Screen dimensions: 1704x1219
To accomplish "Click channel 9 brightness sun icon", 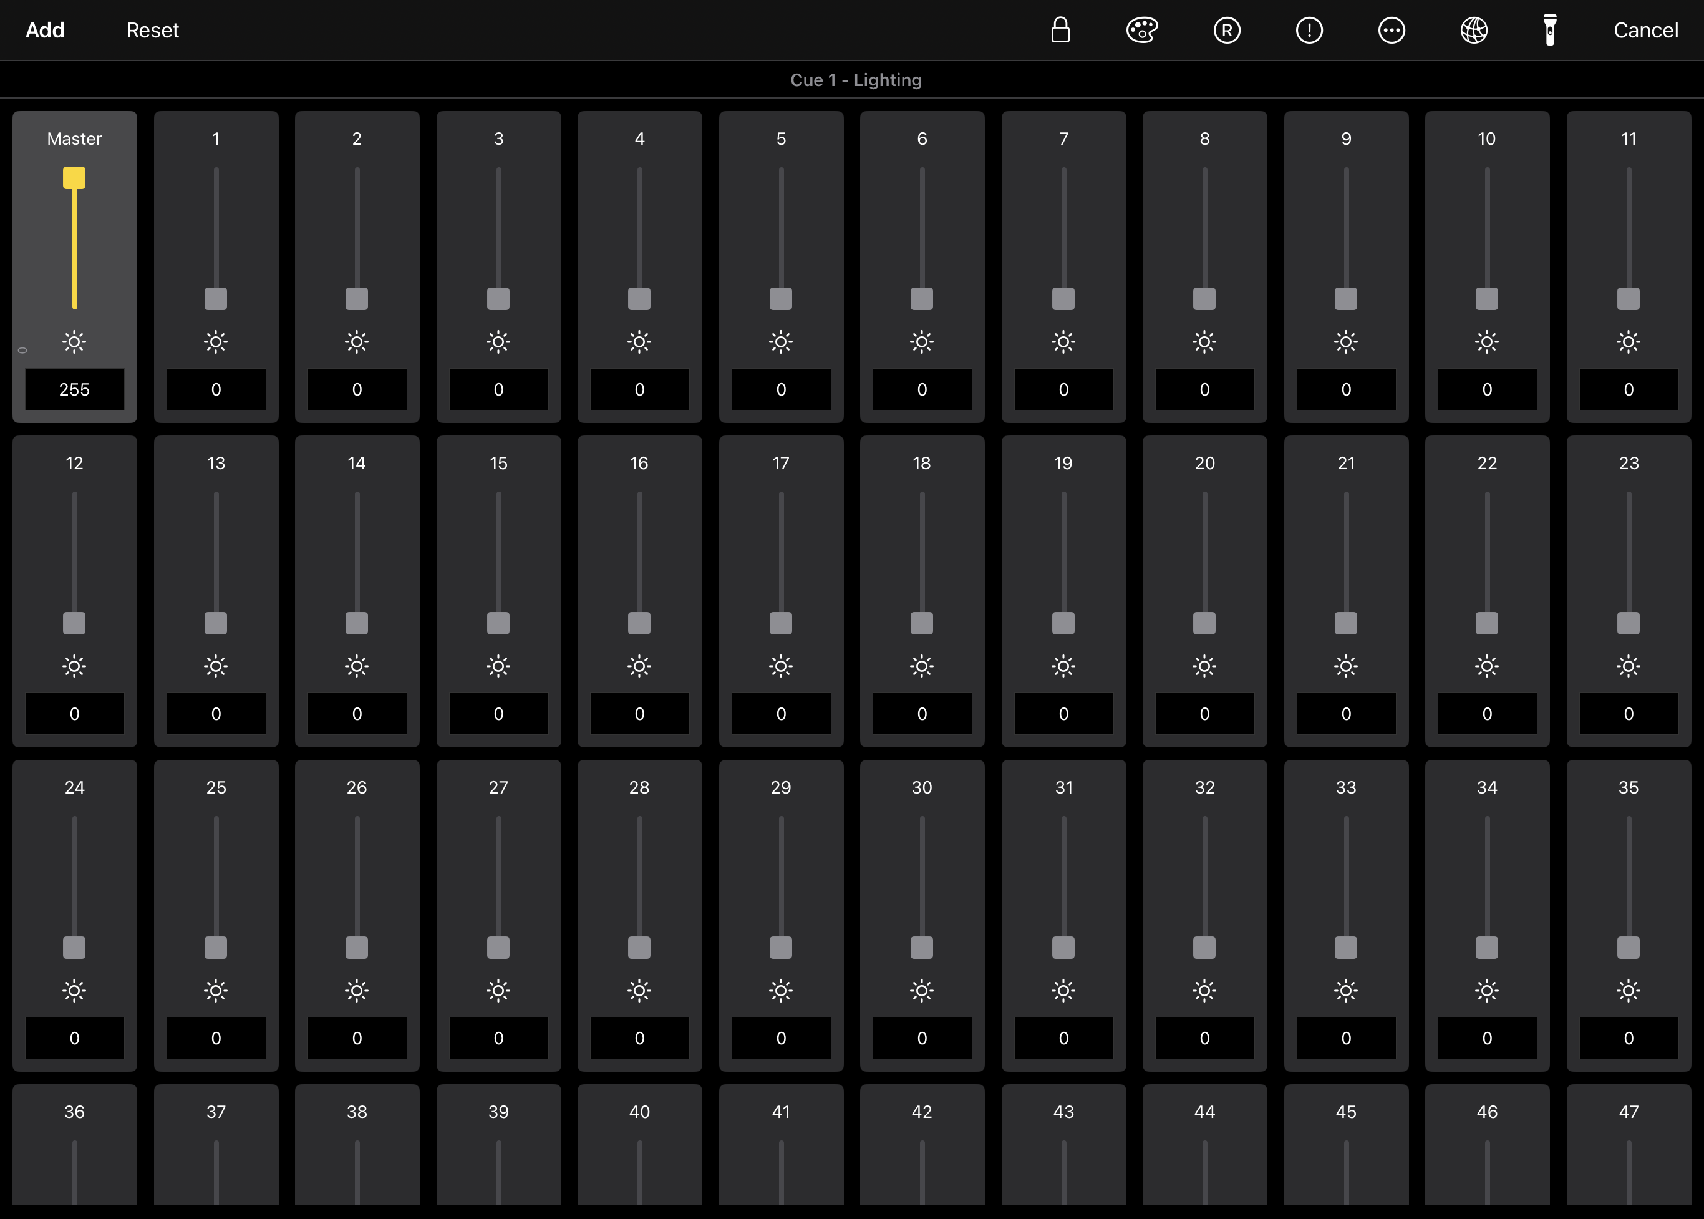I will tap(1346, 342).
